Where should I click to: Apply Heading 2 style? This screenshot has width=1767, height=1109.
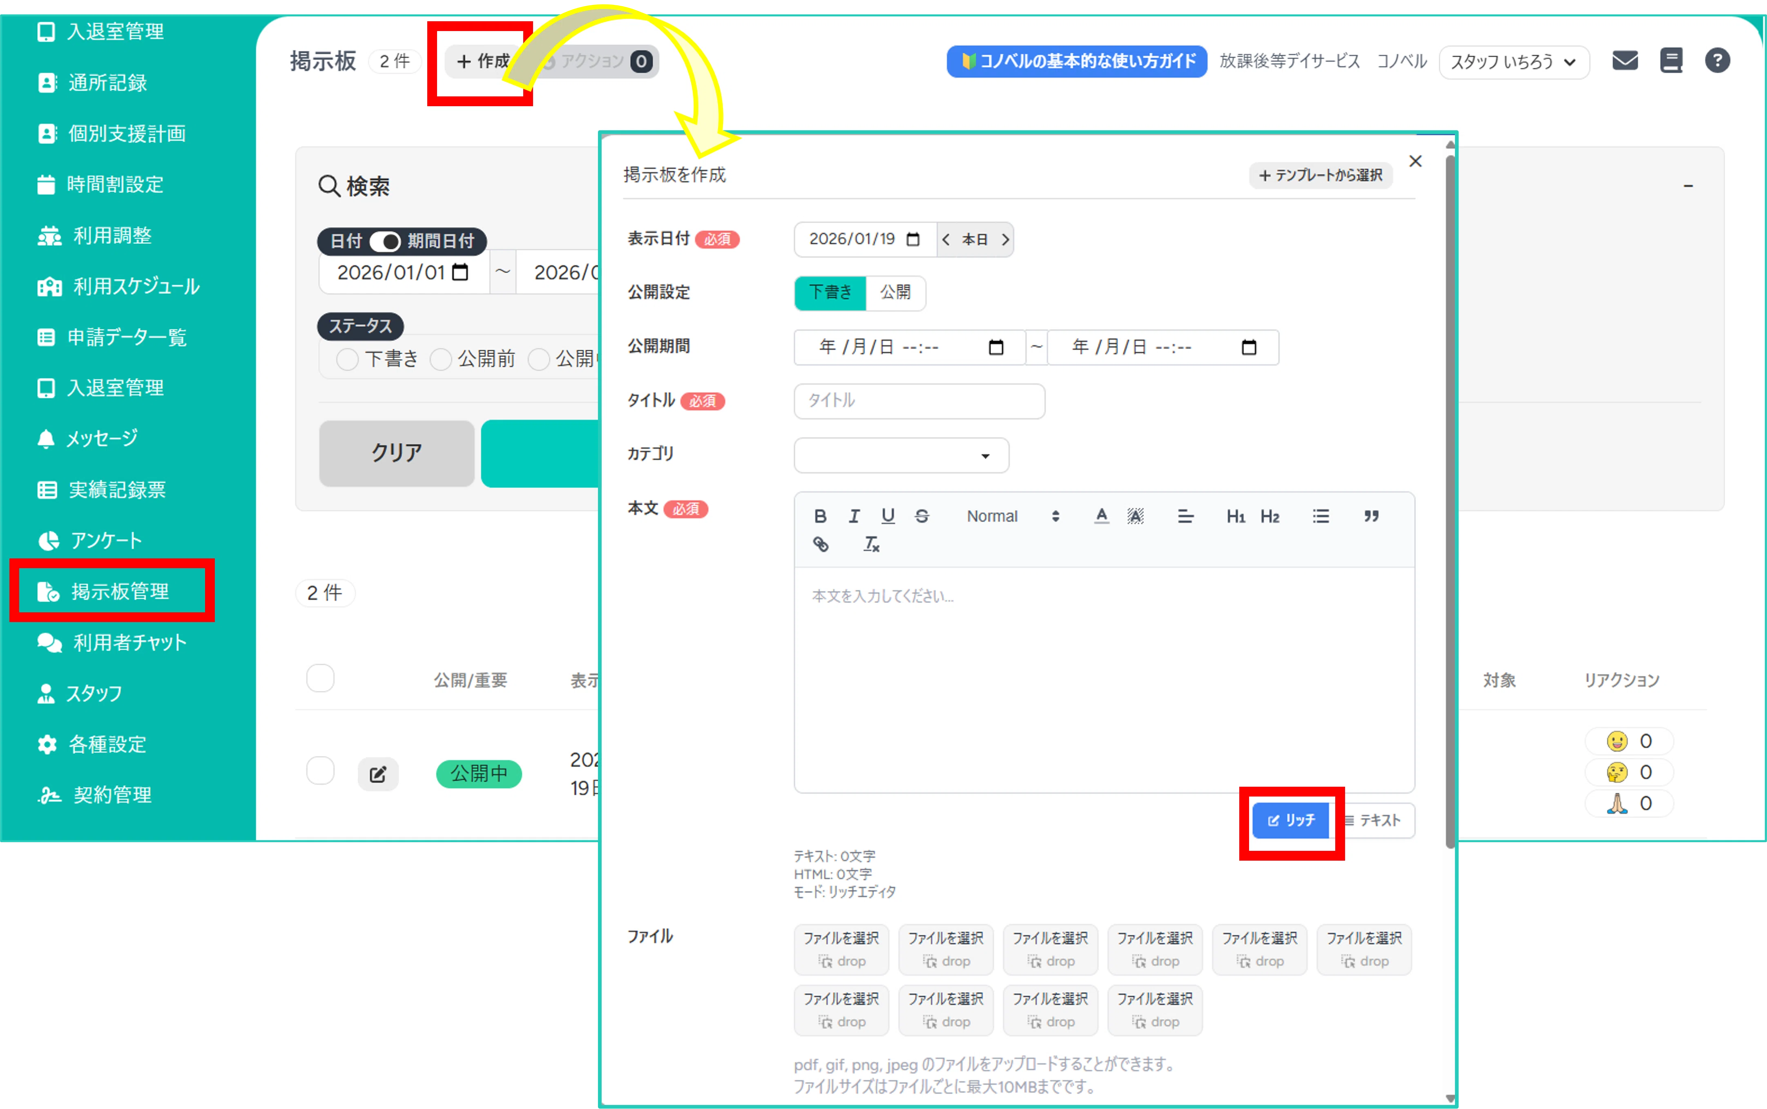pos(1269,516)
